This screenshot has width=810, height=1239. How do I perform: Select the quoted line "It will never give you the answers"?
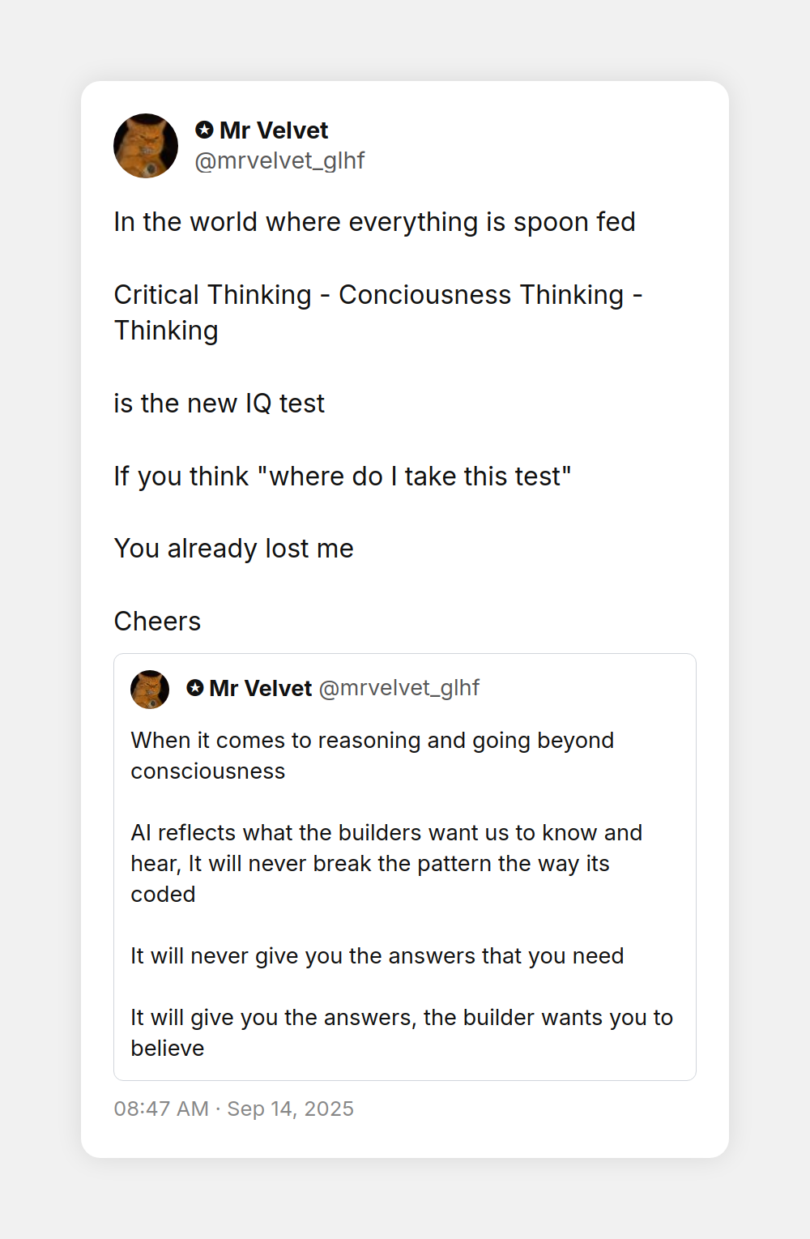tap(377, 956)
